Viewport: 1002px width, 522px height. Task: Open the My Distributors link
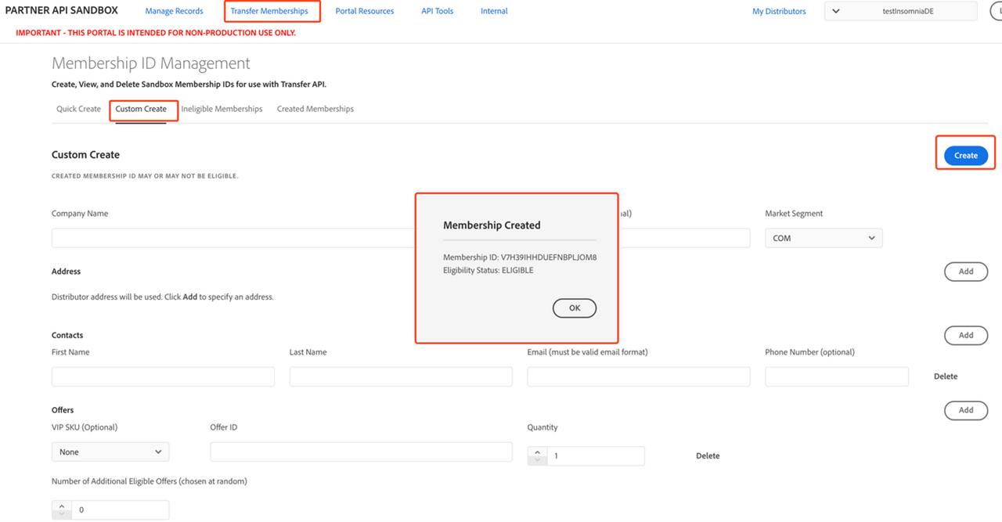tap(778, 11)
